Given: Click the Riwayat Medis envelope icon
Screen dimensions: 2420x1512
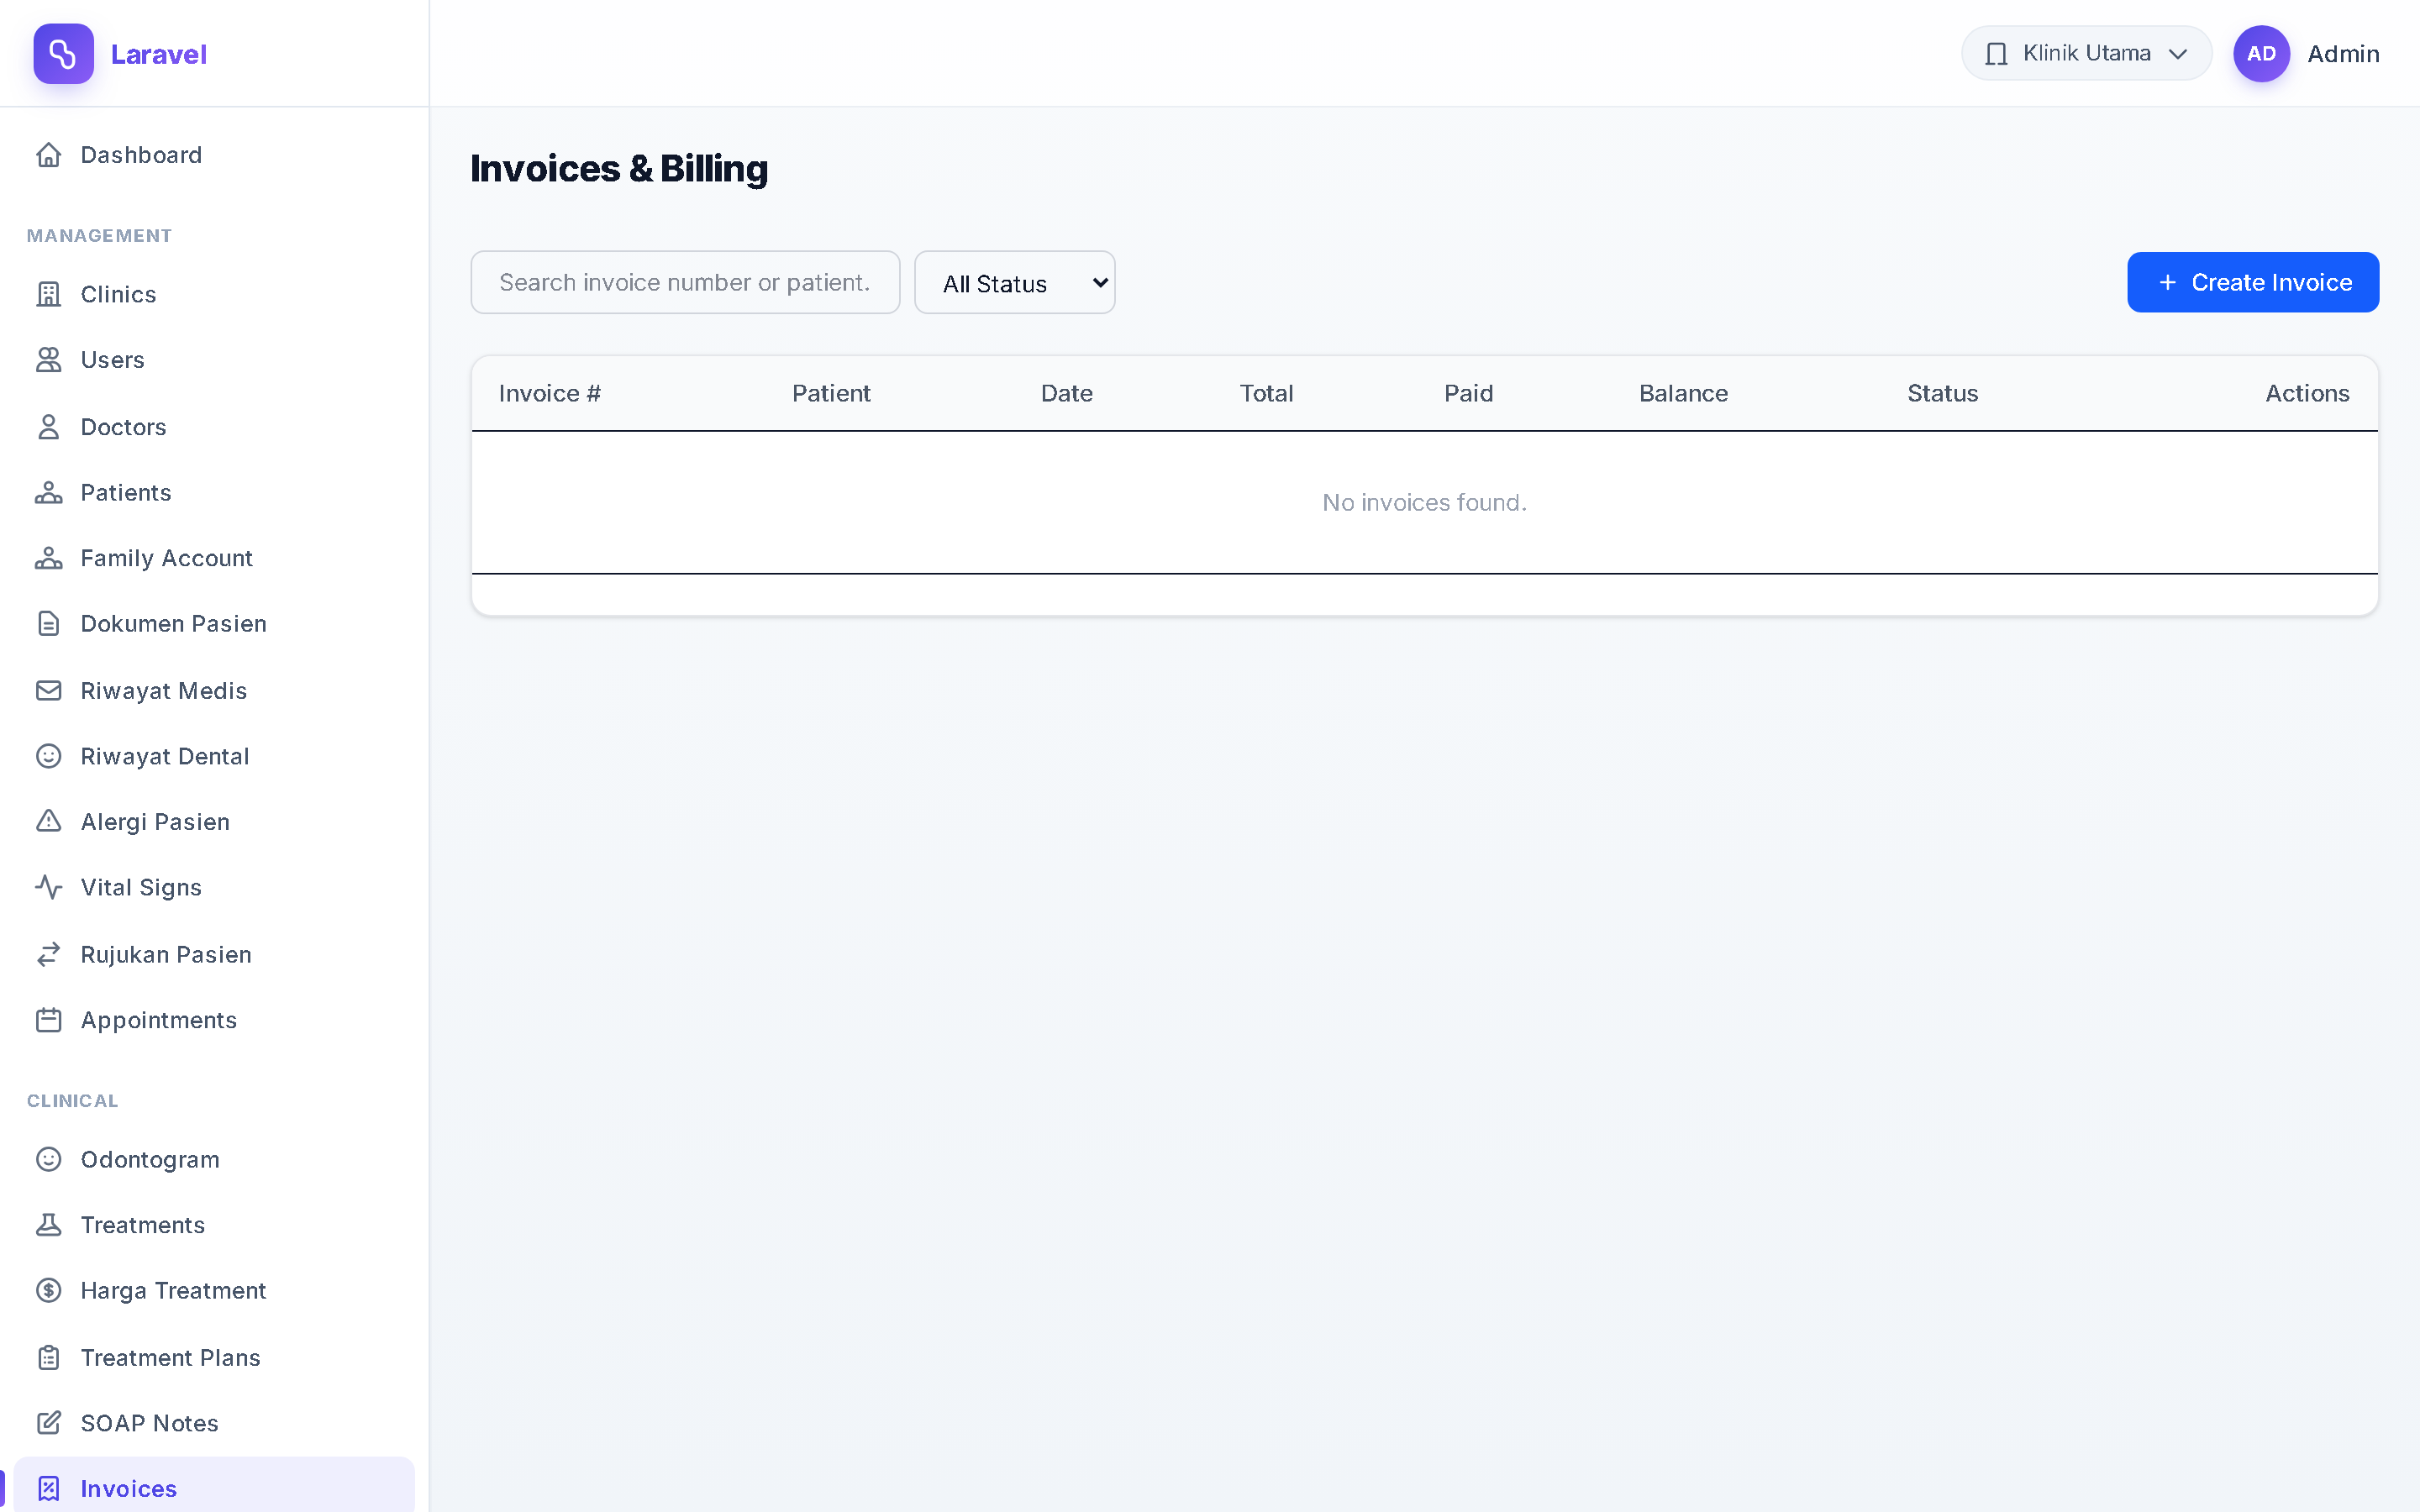Looking at the screenshot, I should (48, 691).
